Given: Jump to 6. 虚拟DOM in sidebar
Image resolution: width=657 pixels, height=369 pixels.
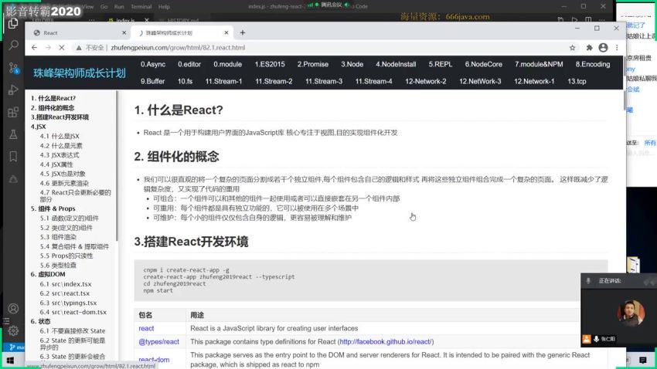Looking at the screenshot, I should pyautogui.click(x=48, y=275).
